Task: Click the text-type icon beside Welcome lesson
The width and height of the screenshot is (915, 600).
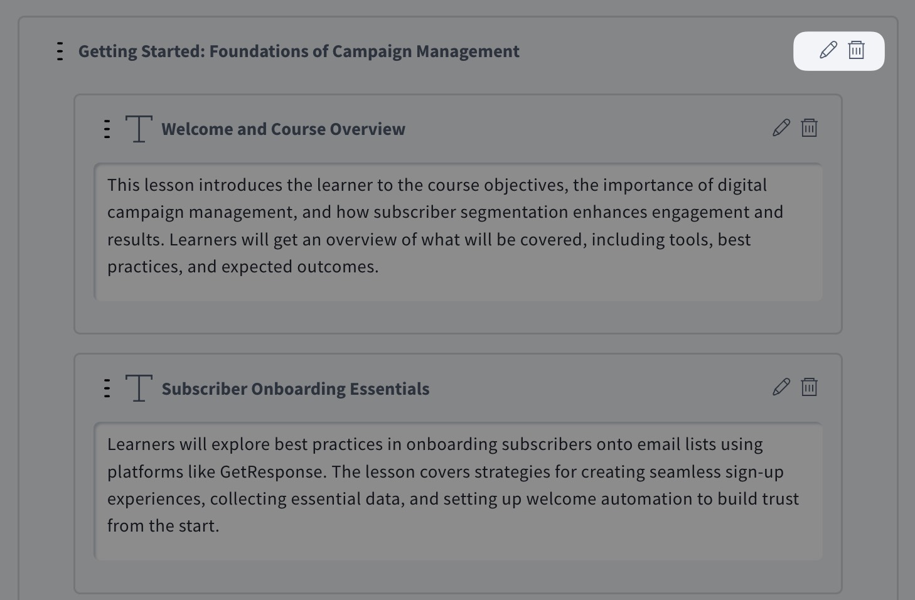Action: pyautogui.click(x=139, y=129)
